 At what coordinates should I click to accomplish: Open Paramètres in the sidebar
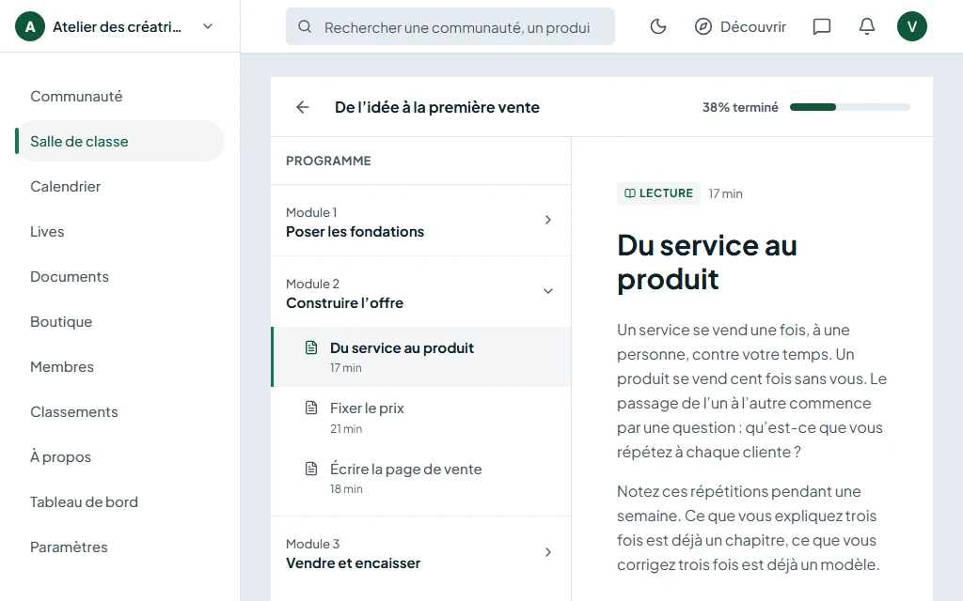(119, 547)
